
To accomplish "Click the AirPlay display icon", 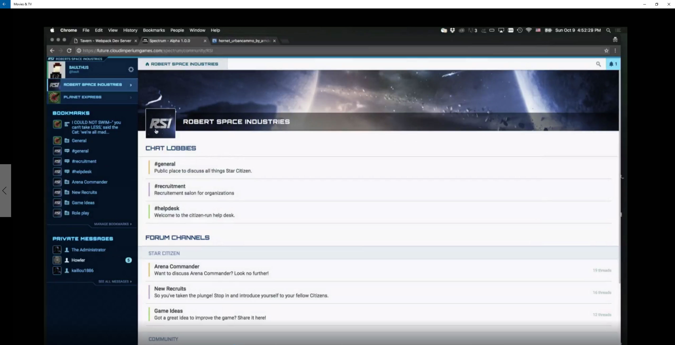I will (x=501, y=30).
